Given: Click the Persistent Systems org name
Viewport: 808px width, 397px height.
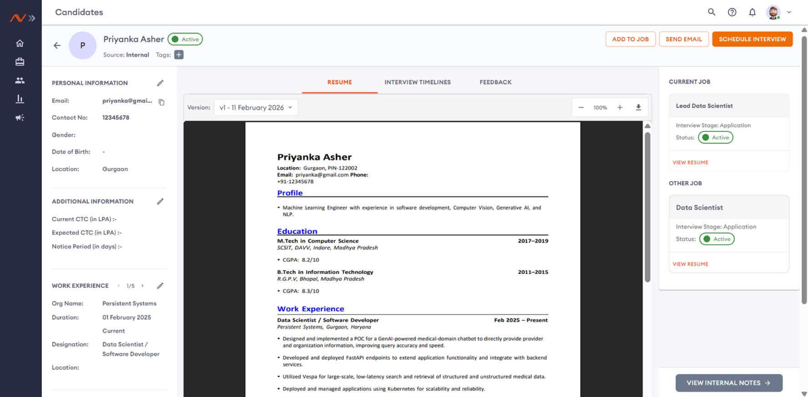Looking at the screenshot, I should coord(129,303).
